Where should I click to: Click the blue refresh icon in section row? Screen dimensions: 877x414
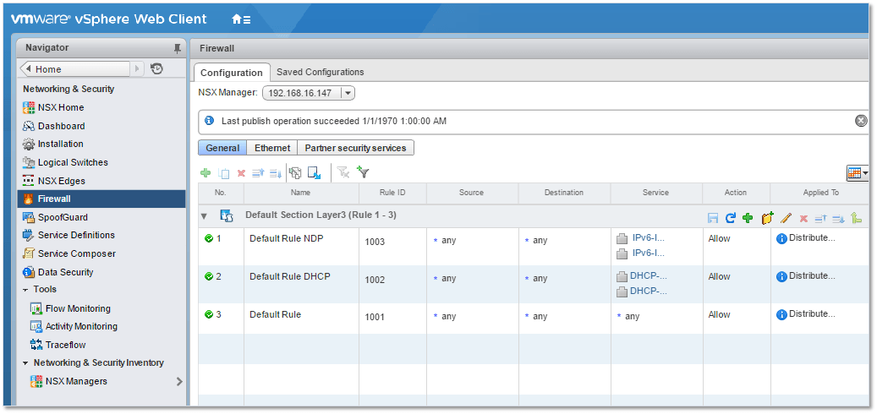pos(731,218)
